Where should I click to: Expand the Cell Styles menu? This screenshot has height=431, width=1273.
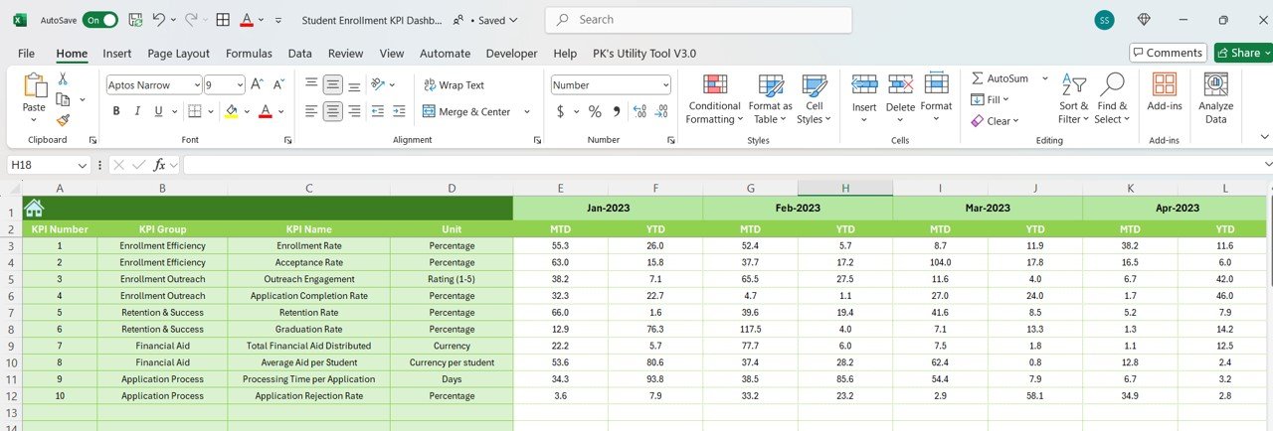tap(815, 98)
